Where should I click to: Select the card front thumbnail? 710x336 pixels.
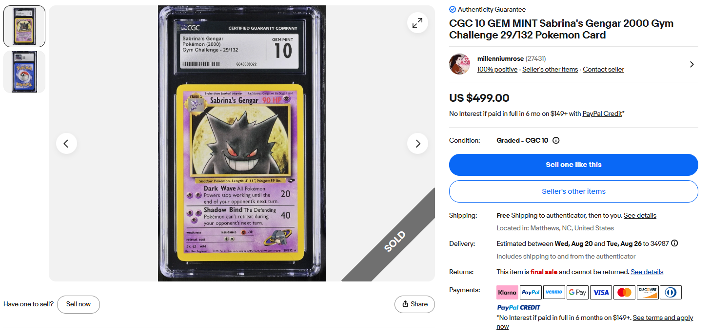24,26
